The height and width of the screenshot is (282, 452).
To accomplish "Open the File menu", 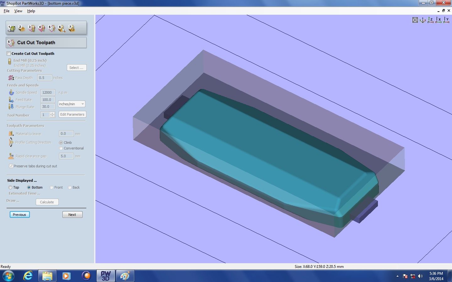I will pyautogui.click(x=6, y=11).
